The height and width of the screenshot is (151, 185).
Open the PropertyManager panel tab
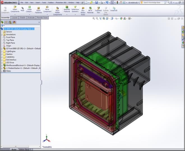click(6, 22)
